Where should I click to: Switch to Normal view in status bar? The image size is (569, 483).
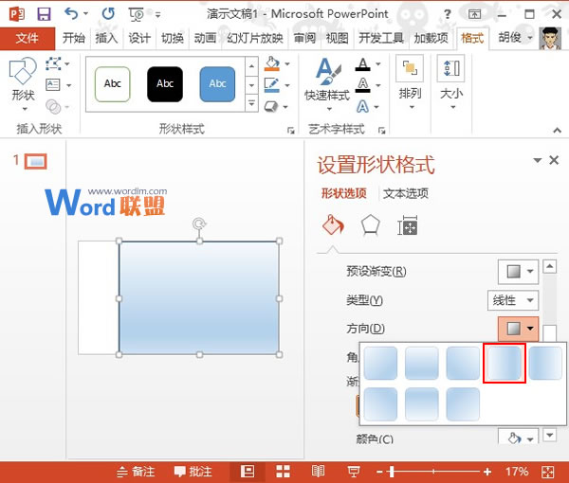point(248,472)
